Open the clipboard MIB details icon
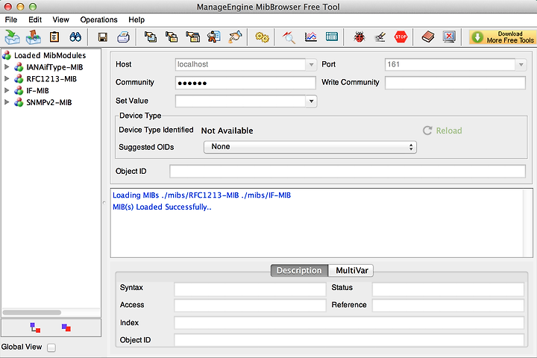This screenshot has height=358, width=537. (x=54, y=37)
